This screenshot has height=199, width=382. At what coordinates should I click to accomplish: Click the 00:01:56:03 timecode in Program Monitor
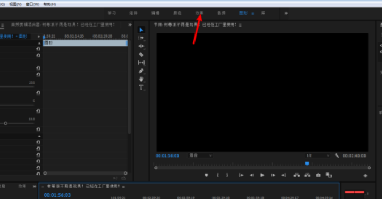(x=167, y=155)
